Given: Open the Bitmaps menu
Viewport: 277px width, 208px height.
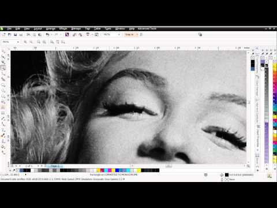Looking at the screenshot, I should point(76,29).
